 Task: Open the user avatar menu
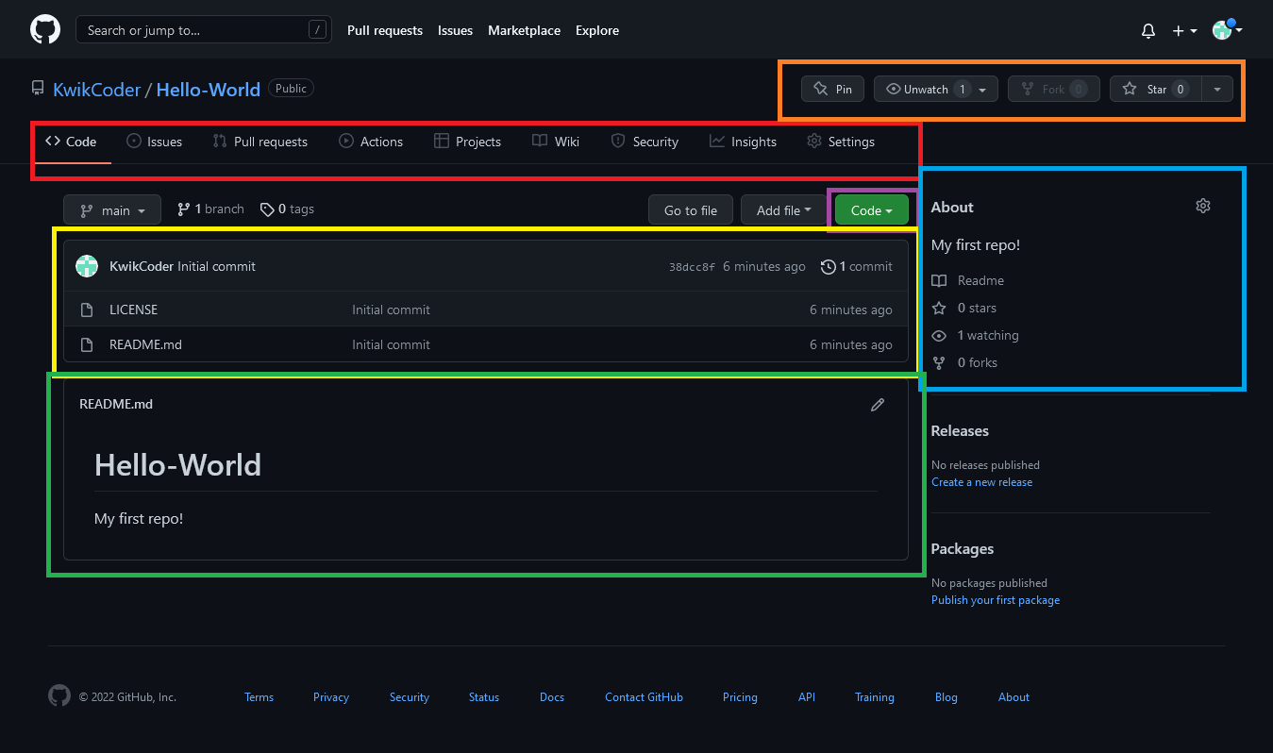click(1227, 30)
